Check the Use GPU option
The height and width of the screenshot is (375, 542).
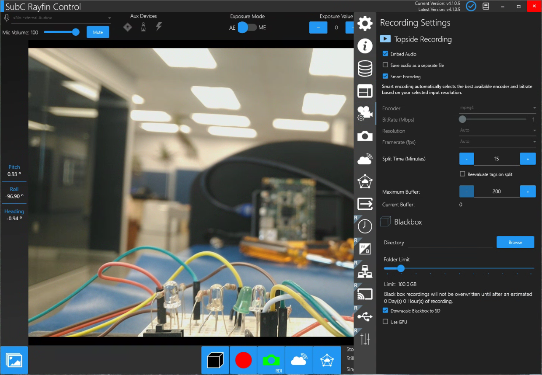(x=385, y=322)
